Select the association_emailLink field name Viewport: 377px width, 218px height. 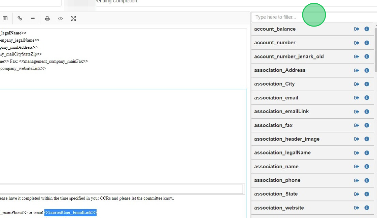281,112
